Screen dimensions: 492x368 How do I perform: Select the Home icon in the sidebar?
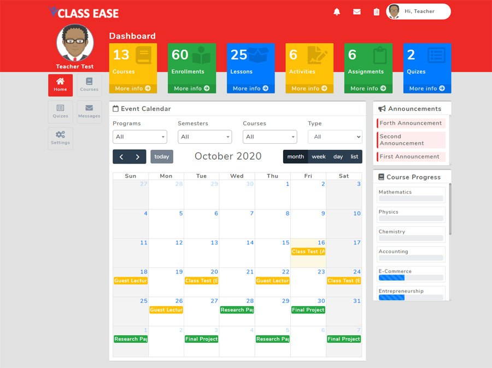(60, 85)
